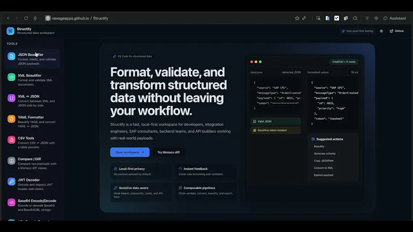The height and width of the screenshot is (232, 413).
Task: Click the screenshot search icon in toolbar
Action: (x=318, y=18)
